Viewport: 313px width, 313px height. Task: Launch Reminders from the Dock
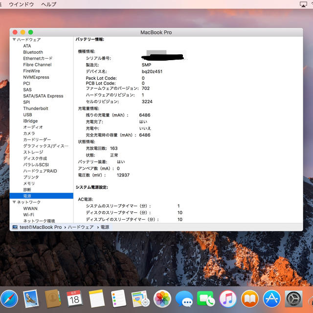[118, 299]
